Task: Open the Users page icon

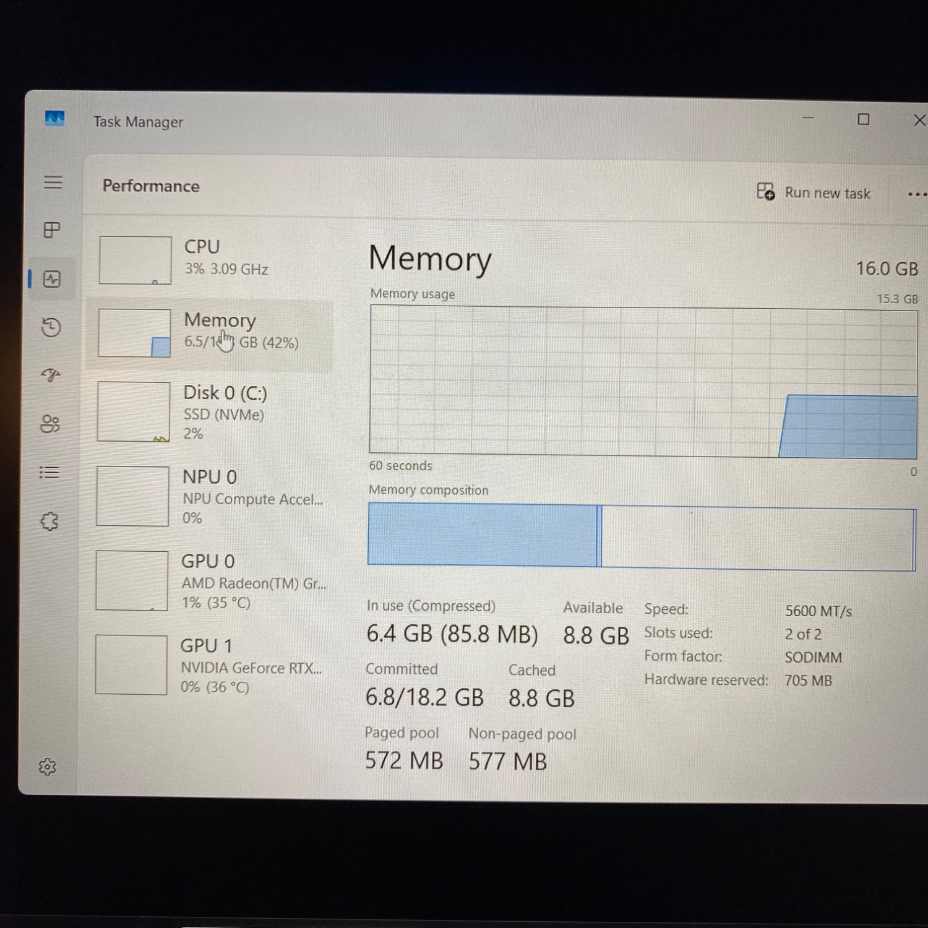Action: click(x=50, y=424)
